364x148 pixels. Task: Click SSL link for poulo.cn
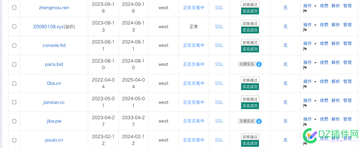point(219,140)
